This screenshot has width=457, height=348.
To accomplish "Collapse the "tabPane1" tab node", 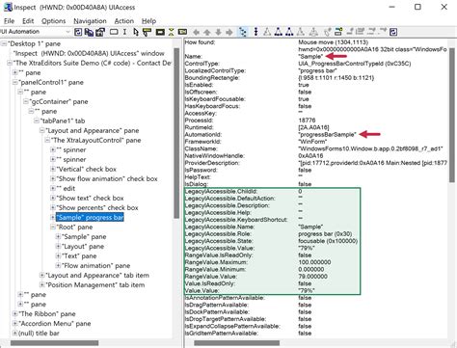I will pyautogui.click(x=37, y=120).
